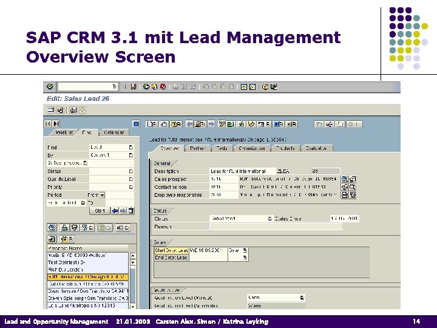Click the Status Since date field

[x=345, y=219]
